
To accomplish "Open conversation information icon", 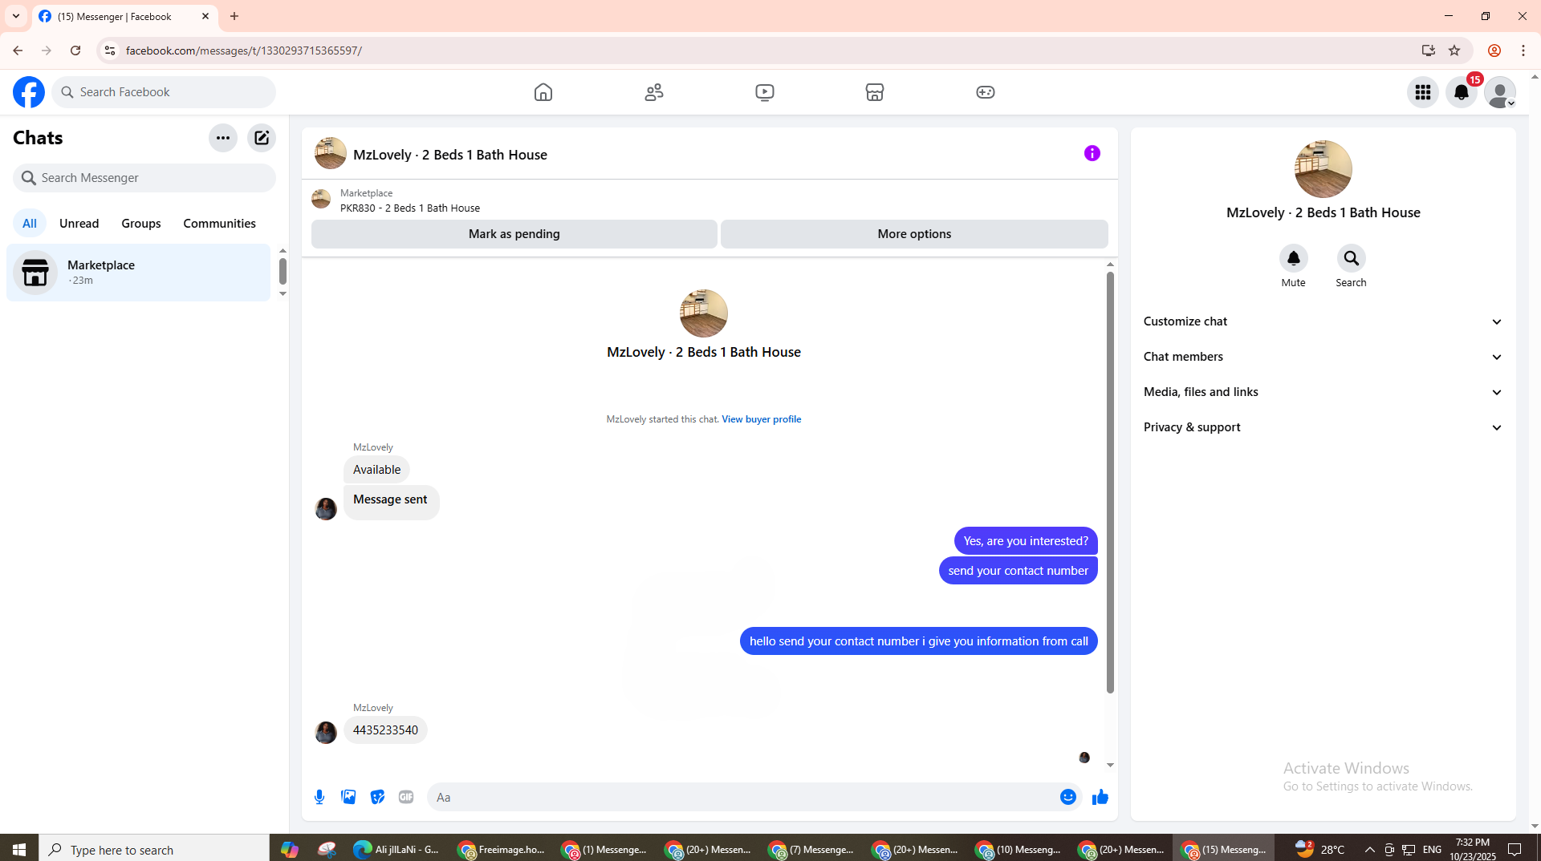I will point(1092,153).
